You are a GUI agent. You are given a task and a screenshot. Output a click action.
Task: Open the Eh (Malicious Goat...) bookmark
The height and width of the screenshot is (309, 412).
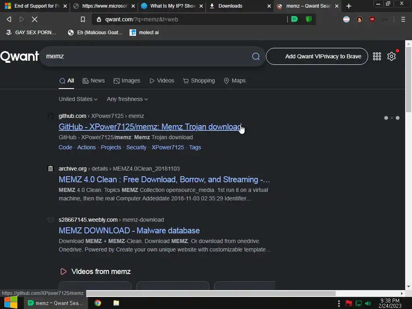click(95, 33)
